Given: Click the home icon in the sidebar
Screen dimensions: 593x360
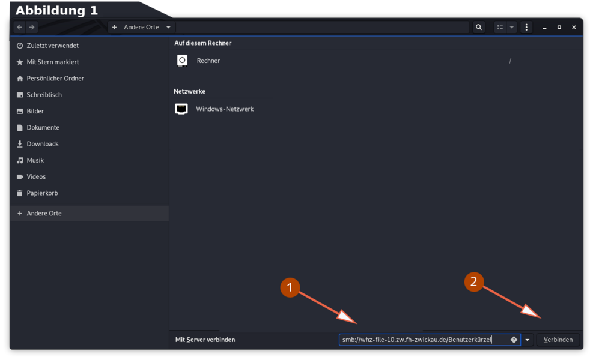Looking at the screenshot, I should coord(20,78).
